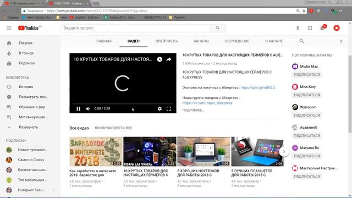Open the КАНАЛЫ tab
The height and width of the screenshot is (198, 352).
(201, 41)
